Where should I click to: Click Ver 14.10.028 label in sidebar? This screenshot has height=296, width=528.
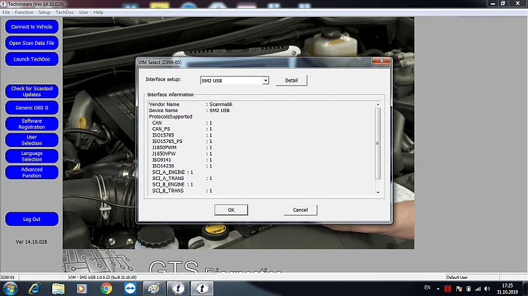click(x=31, y=242)
